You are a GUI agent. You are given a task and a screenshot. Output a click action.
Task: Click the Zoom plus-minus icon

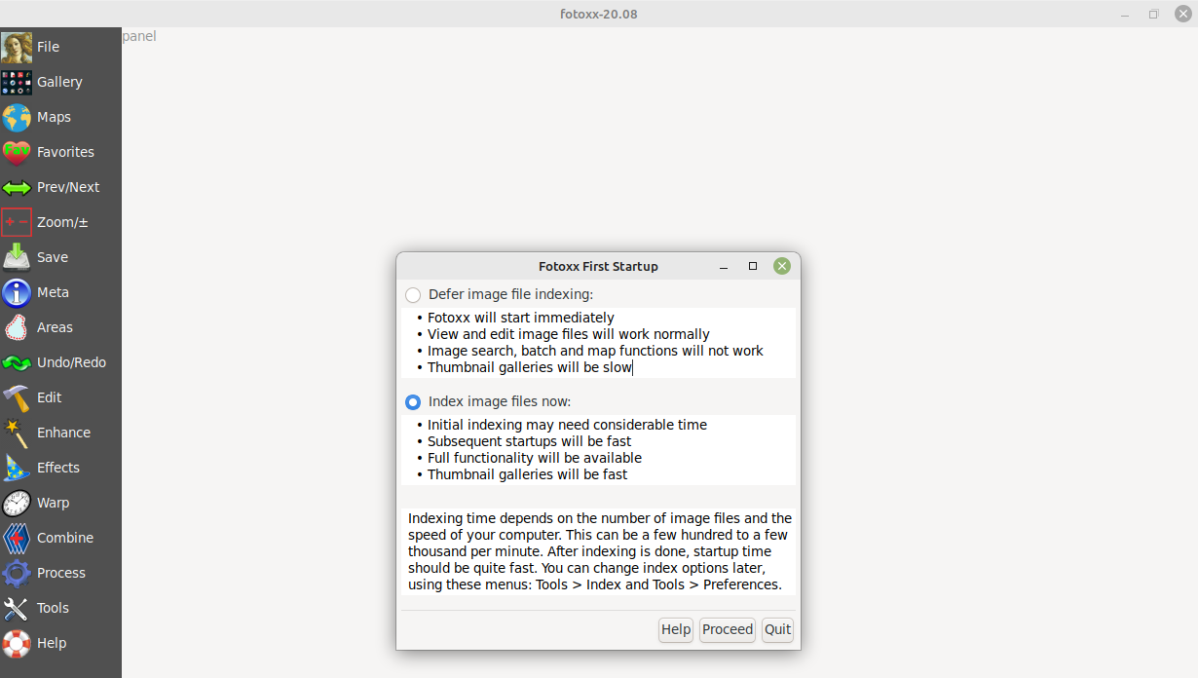(x=17, y=222)
